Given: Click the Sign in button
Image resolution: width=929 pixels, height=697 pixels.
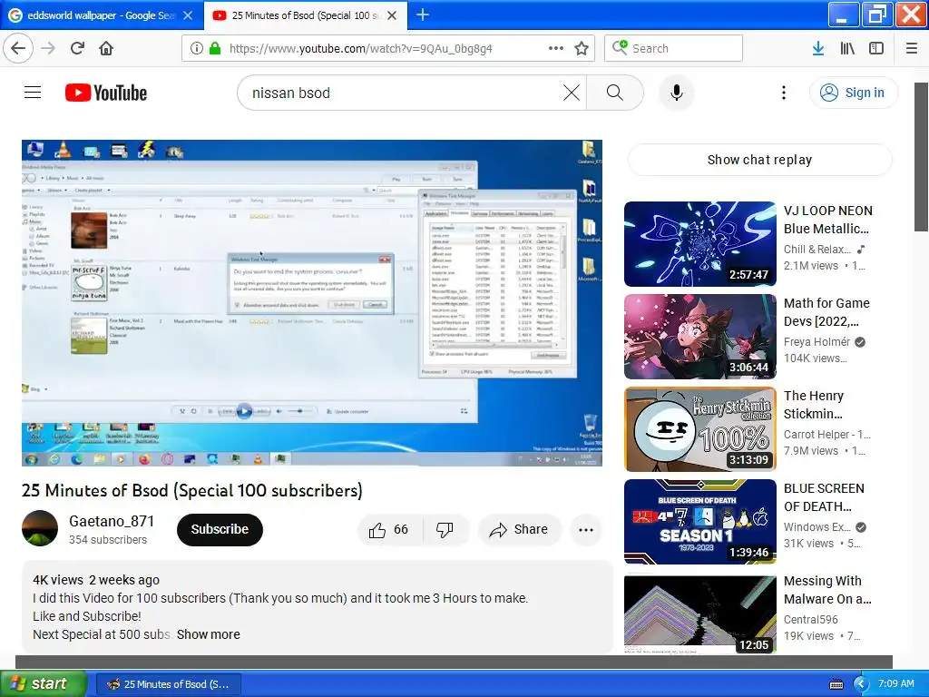Looking at the screenshot, I should 853,93.
